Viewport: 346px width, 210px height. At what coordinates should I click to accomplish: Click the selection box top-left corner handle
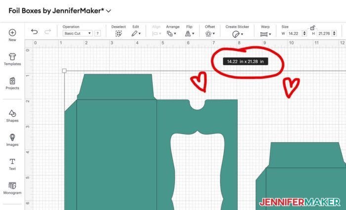64,71
